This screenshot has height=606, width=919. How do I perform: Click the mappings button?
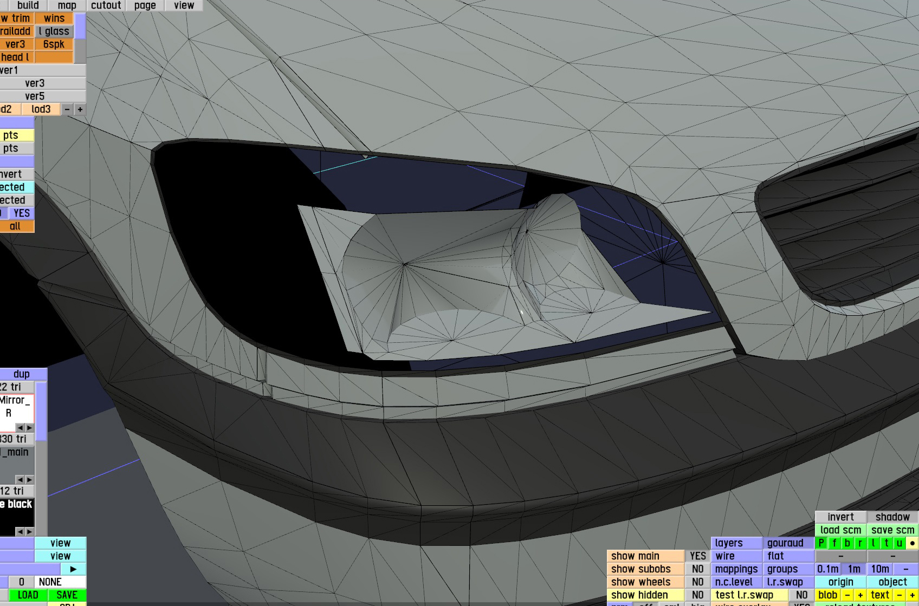[736, 569]
